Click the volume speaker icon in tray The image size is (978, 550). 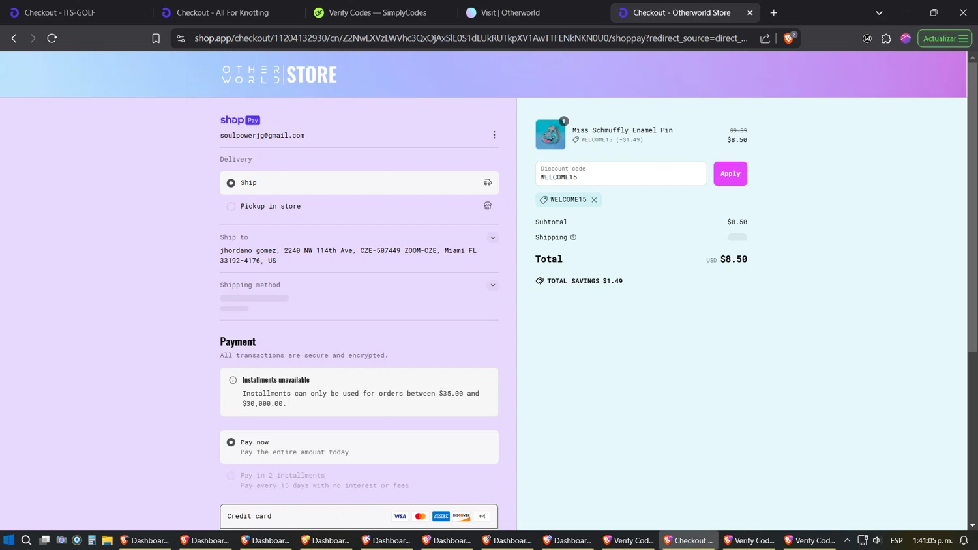click(877, 540)
